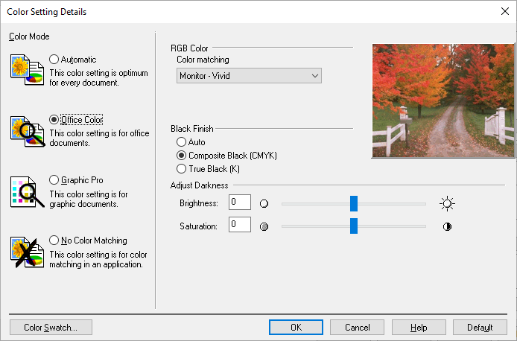Open the Color Swatch dialog

pos(51,327)
